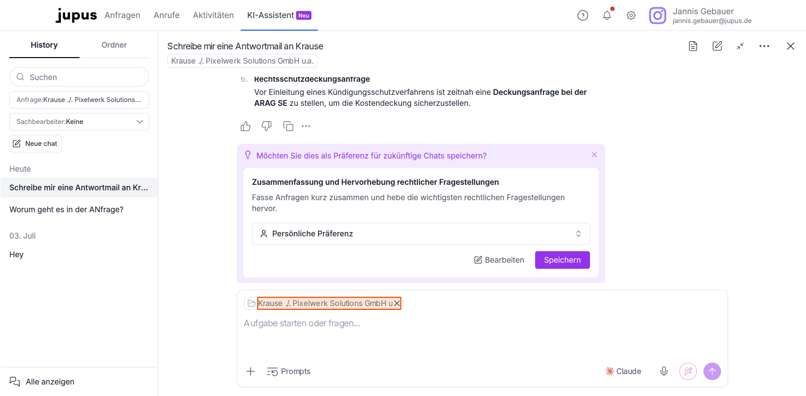Switch to the History tab
This screenshot has height=396, width=806.
(x=44, y=45)
